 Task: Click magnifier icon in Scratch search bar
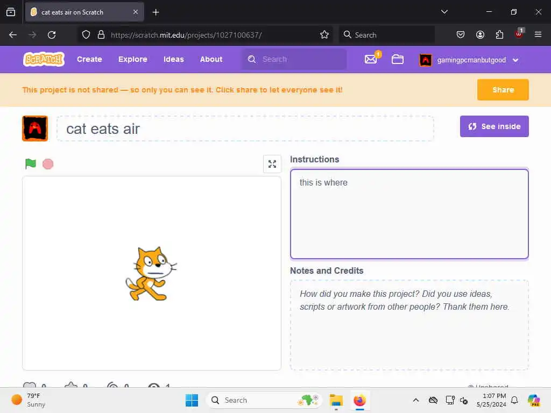[x=252, y=59]
